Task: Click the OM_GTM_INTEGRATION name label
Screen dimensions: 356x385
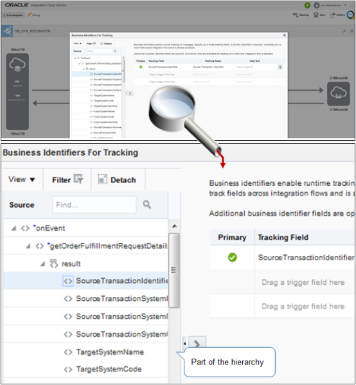Action: pos(32,31)
